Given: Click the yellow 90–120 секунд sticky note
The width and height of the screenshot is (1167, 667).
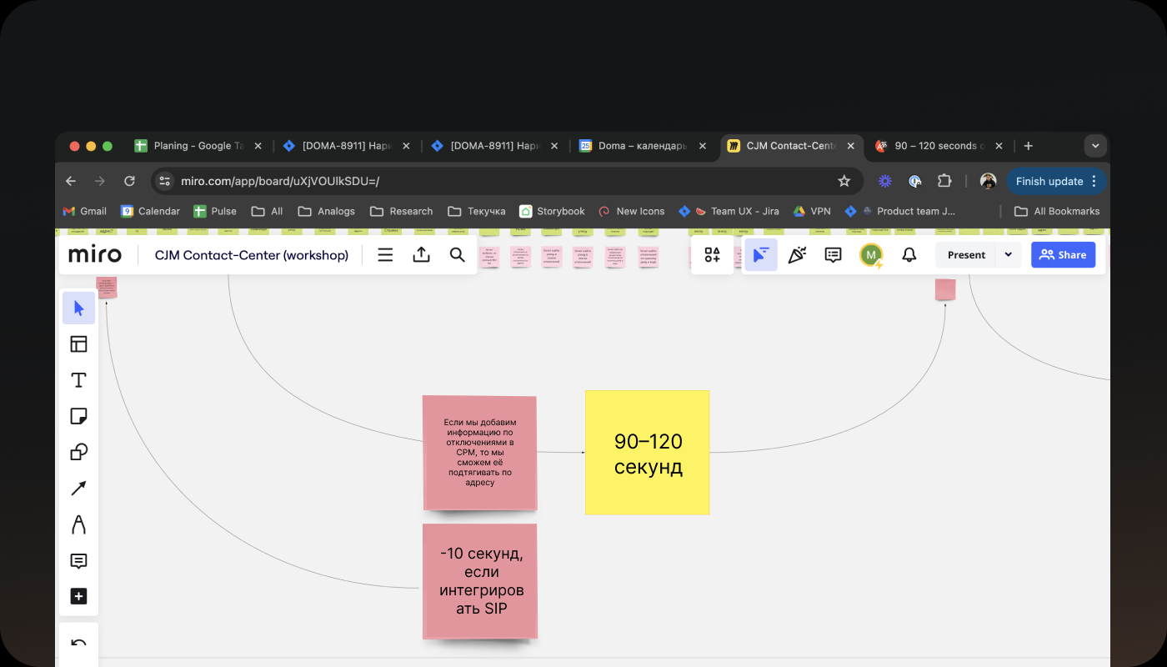Looking at the screenshot, I should coord(647,453).
